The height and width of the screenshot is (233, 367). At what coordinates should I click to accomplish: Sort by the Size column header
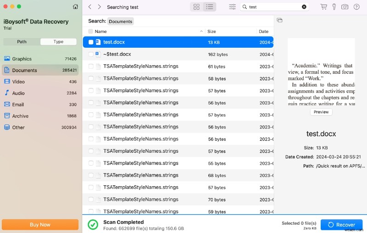(211, 31)
